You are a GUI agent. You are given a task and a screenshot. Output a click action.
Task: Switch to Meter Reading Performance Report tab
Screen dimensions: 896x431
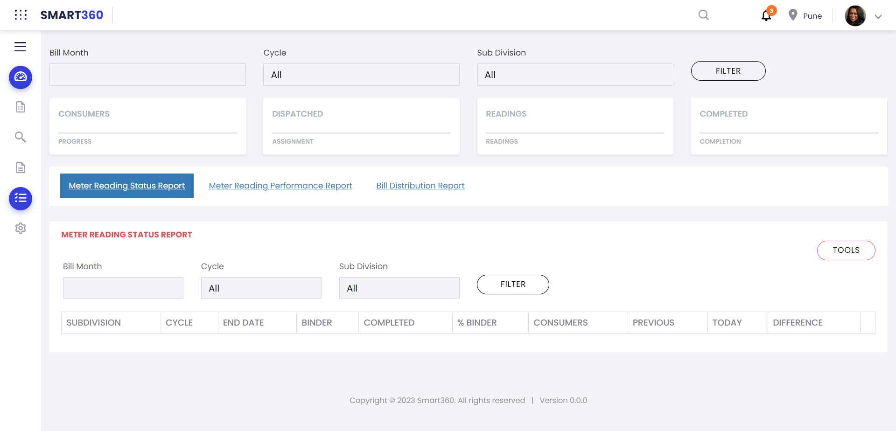pos(280,186)
